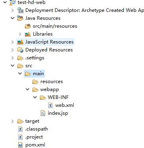Select the src folder label

pyautogui.click(x=28, y=66)
